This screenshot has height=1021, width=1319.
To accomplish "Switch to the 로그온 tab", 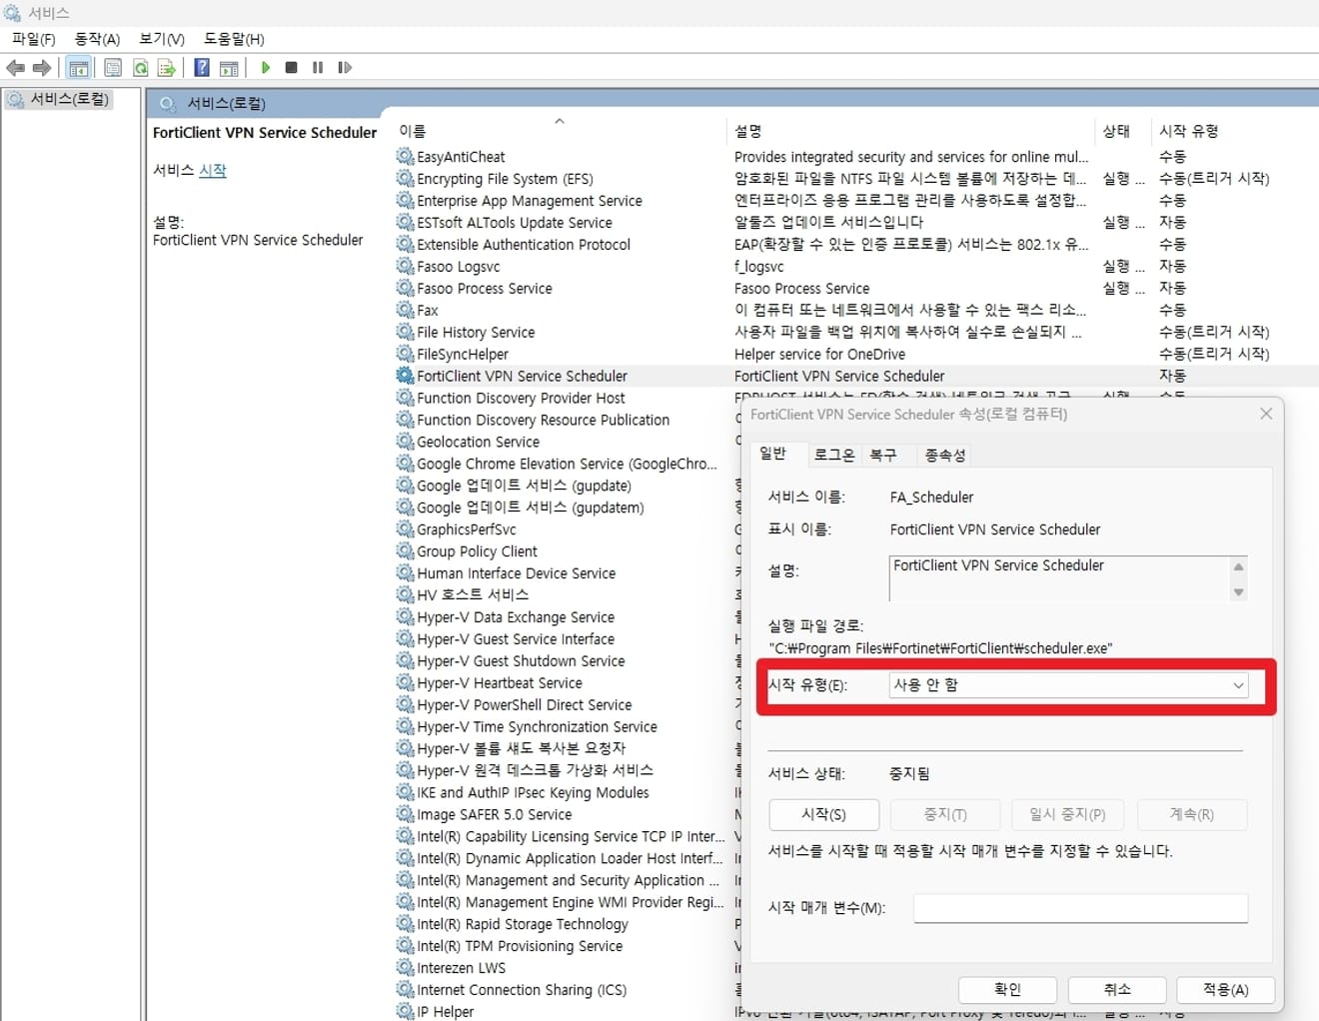I will (833, 455).
